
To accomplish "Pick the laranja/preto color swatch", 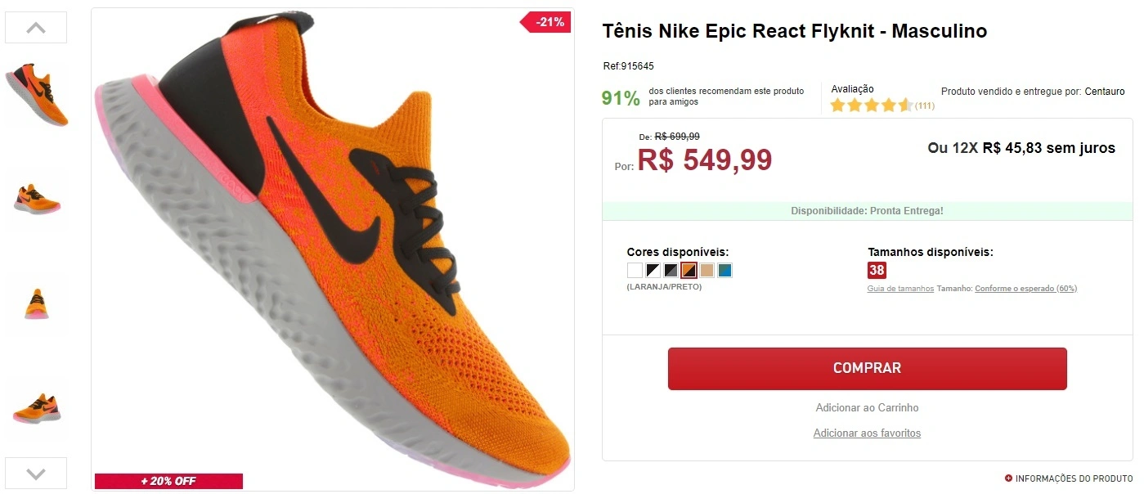I will click(688, 269).
